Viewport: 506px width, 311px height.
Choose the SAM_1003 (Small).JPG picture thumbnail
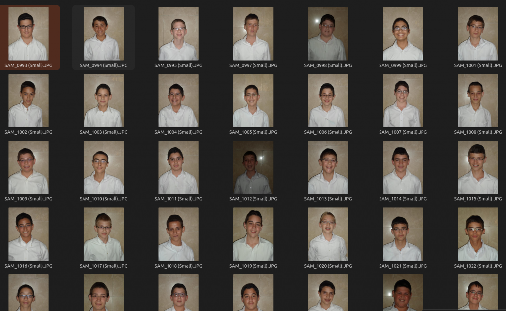click(104, 101)
